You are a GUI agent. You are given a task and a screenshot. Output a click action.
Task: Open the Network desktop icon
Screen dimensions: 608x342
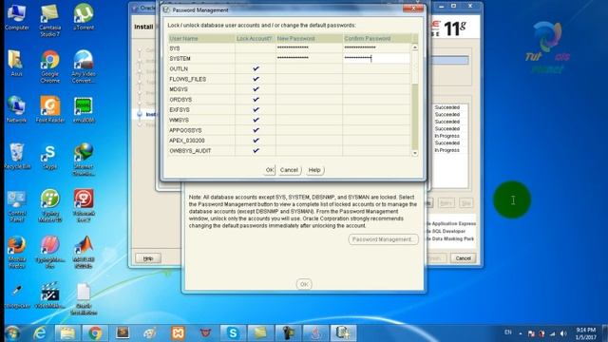[16, 109]
